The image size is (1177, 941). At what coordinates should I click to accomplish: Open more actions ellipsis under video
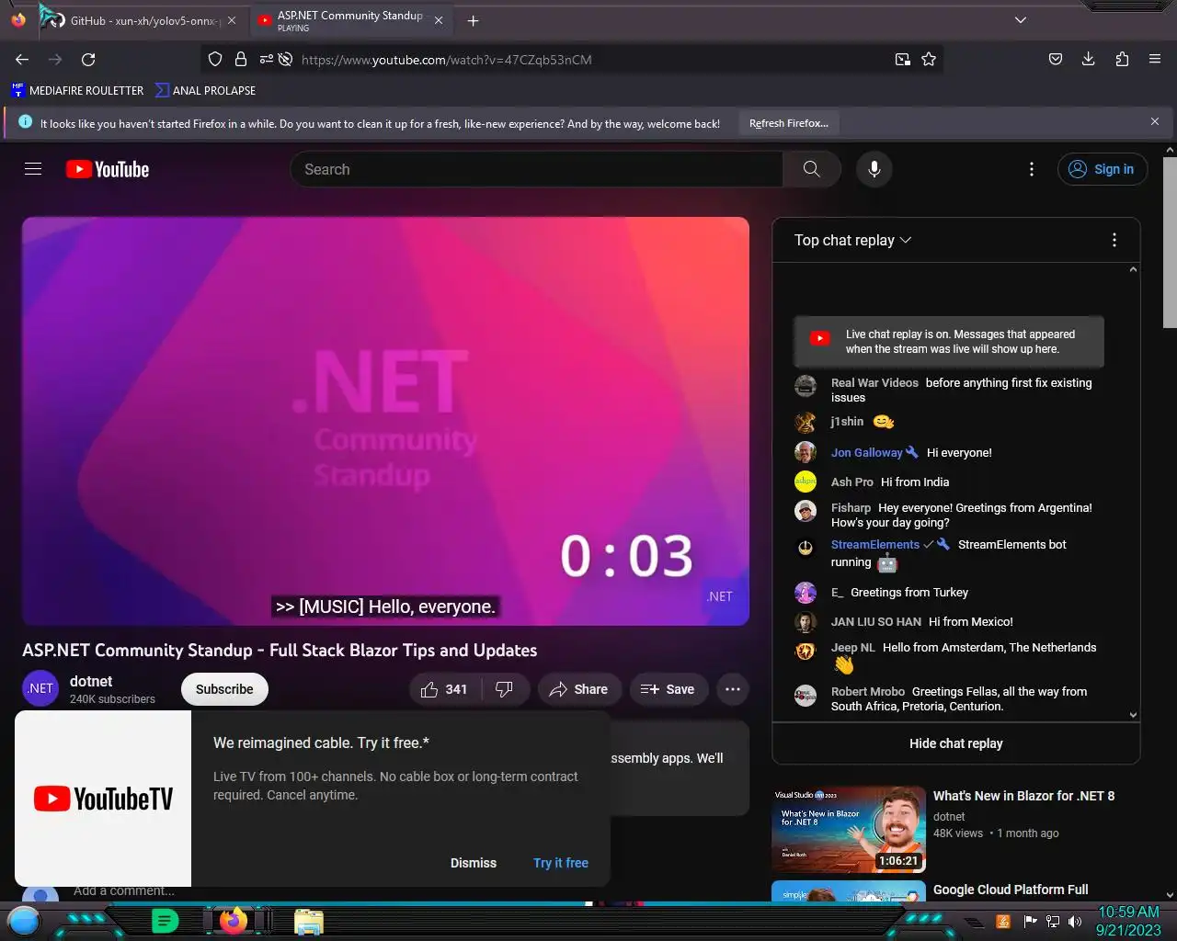733,689
